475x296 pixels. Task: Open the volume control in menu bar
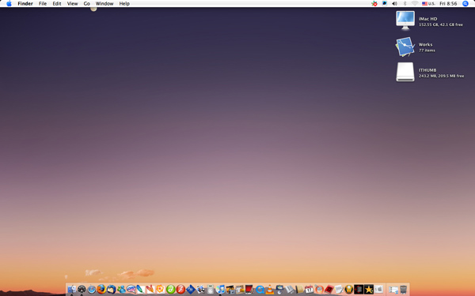pyautogui.click(x=394, y=4)
